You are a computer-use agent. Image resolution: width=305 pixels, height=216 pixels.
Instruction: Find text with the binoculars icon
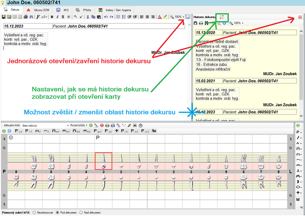click(31, 17)
